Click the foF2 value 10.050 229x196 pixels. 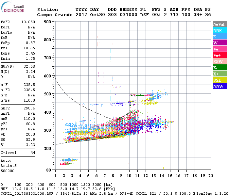click(x=28, y=23)
